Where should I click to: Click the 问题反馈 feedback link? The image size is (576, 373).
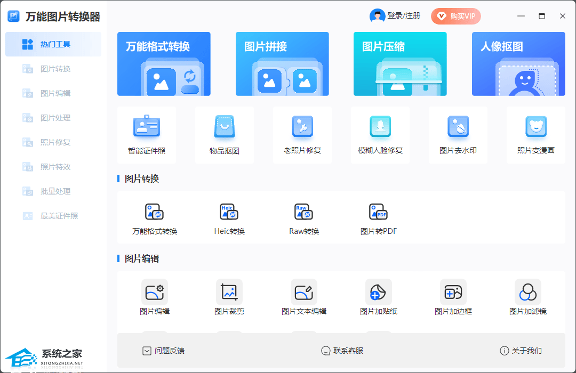coord(164,351)
